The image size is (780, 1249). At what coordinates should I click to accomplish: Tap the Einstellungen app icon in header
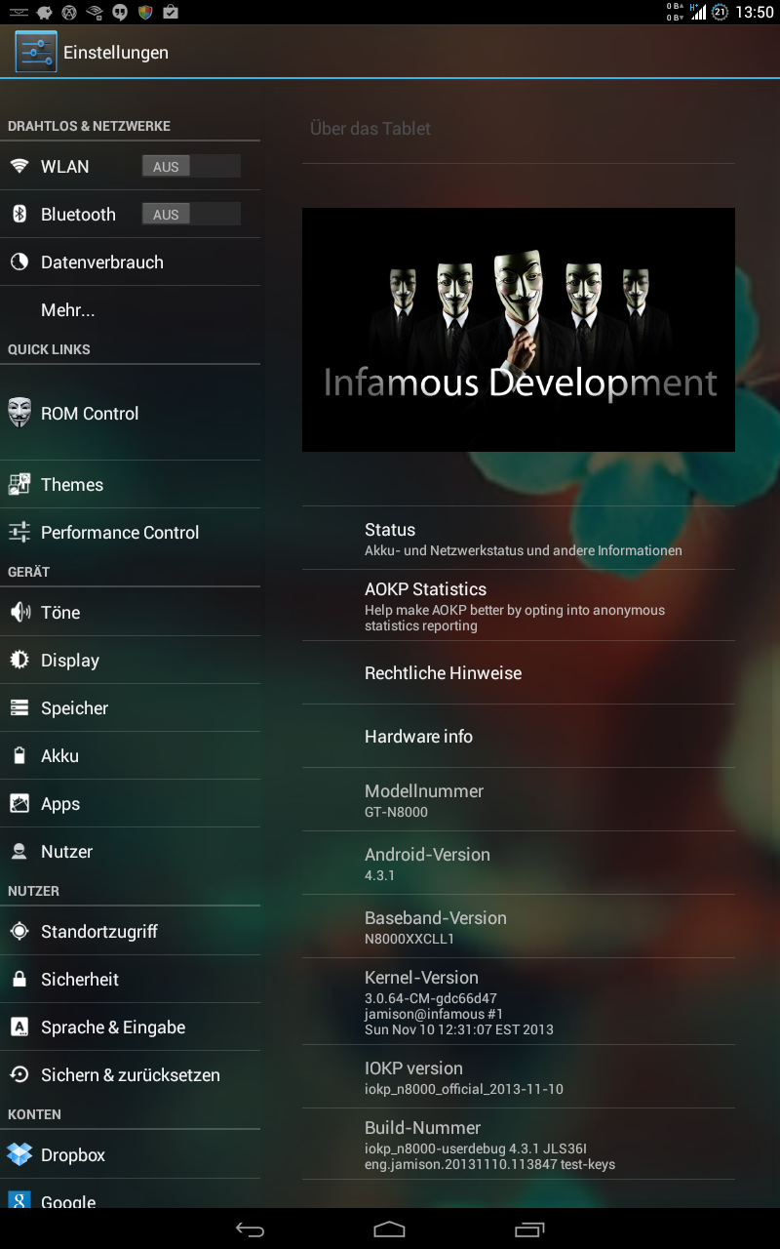coord(36,52)
